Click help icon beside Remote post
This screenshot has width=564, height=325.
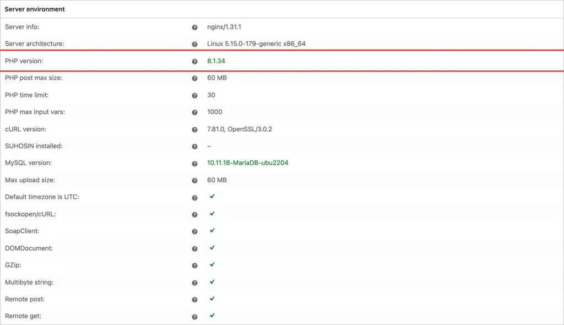coord(194,300)
